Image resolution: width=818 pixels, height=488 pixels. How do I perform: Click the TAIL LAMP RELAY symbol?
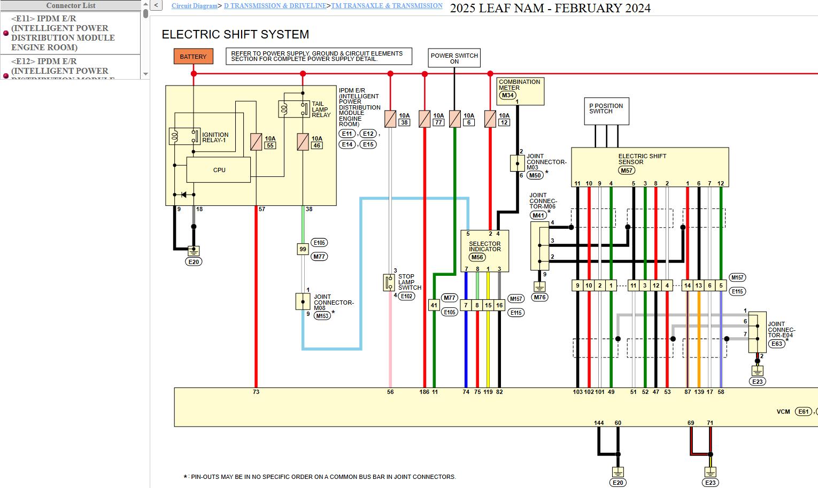click(294, 109)
